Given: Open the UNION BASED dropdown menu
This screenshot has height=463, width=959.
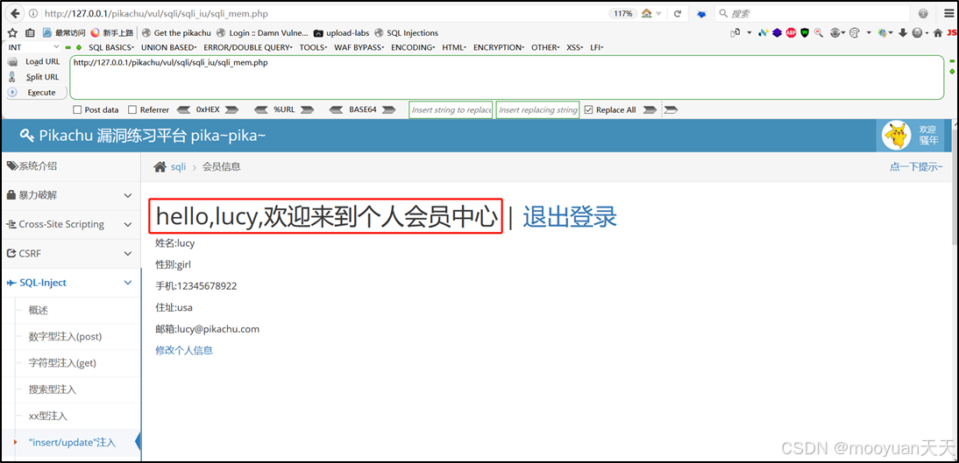Looking at the screenshot, I should [x=169, y=47].
